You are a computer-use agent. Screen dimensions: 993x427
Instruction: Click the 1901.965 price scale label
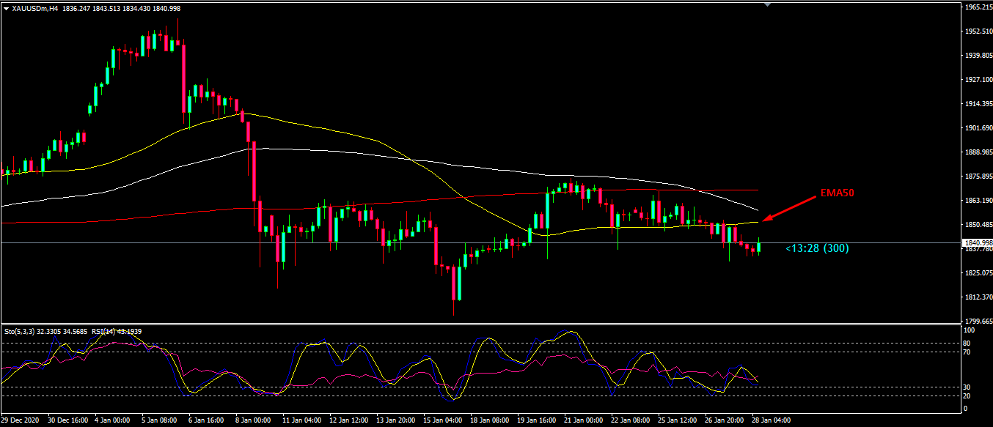point(976,128)
